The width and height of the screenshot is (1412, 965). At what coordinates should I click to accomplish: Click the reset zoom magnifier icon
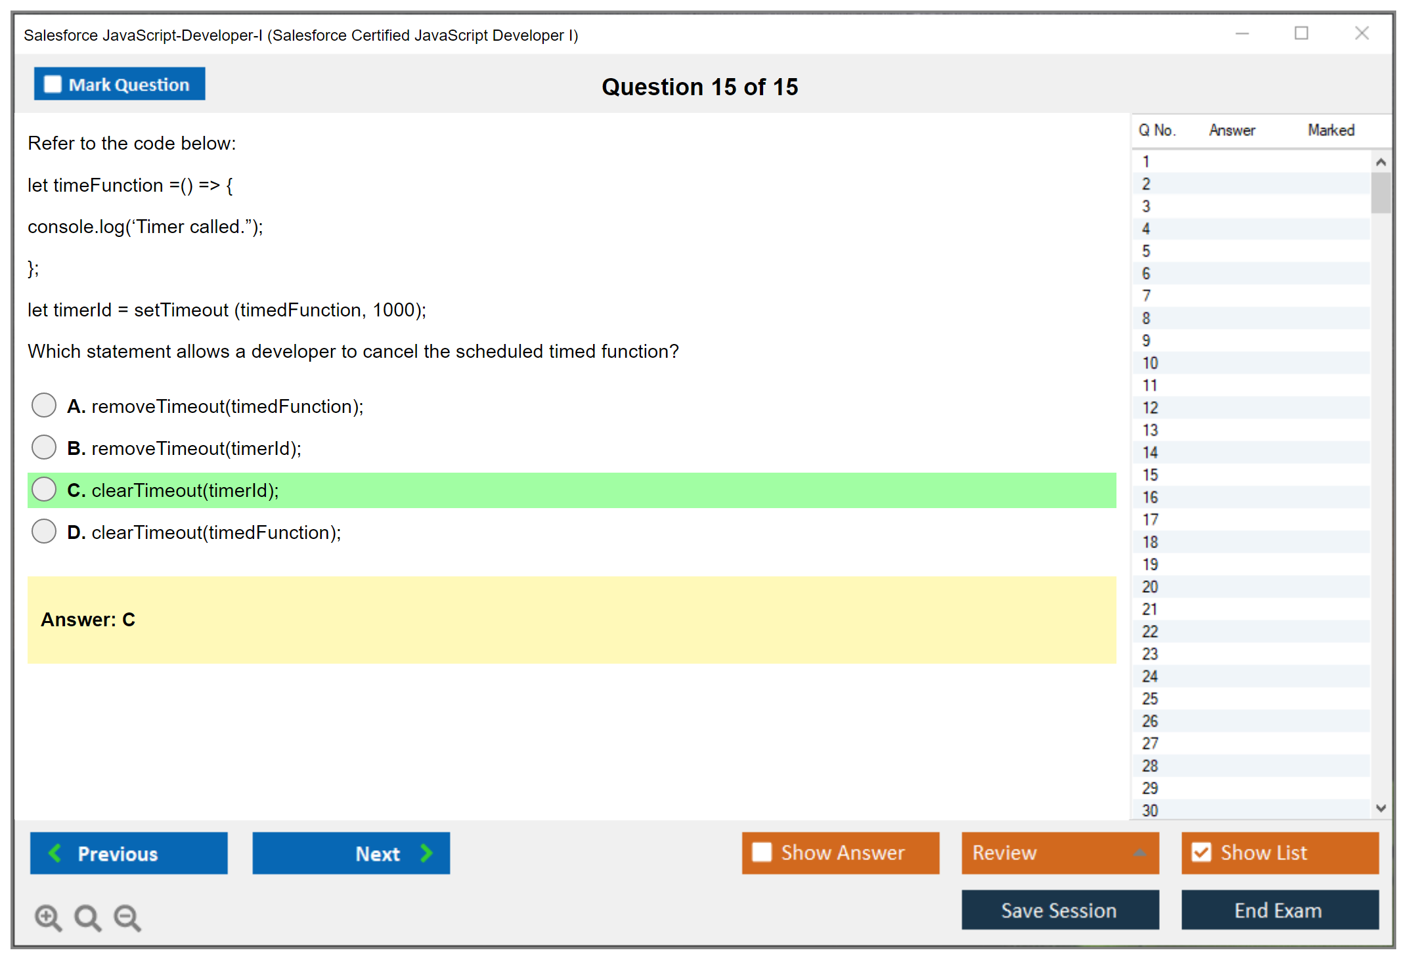87,917
